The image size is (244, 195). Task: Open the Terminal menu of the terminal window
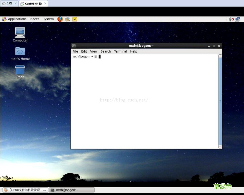pyautogui.click(x=120, y=51)
